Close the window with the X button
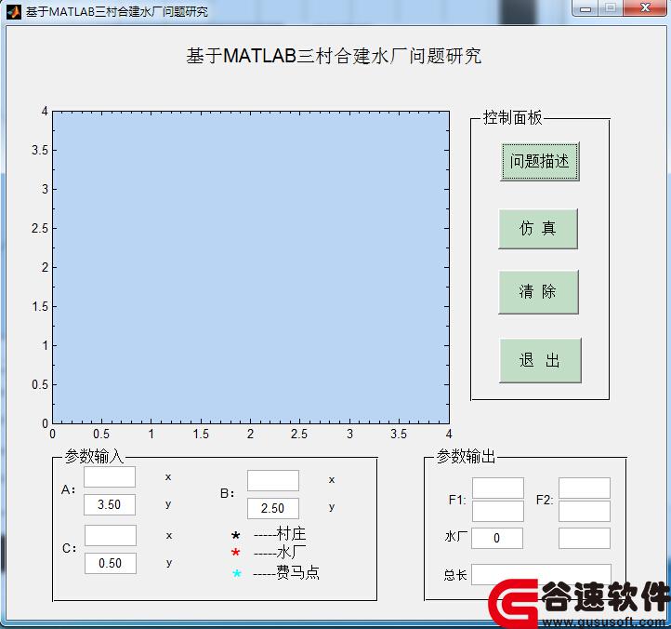The height and width of the screenshot is (629, 671). click(x=645, y=8)
